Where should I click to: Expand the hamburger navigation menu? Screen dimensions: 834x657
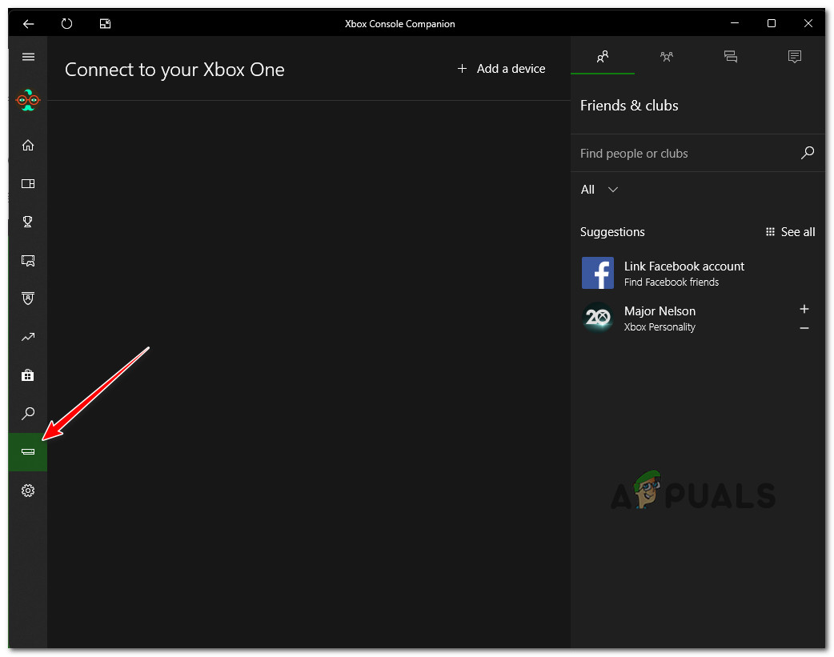[x=28, y=56]
